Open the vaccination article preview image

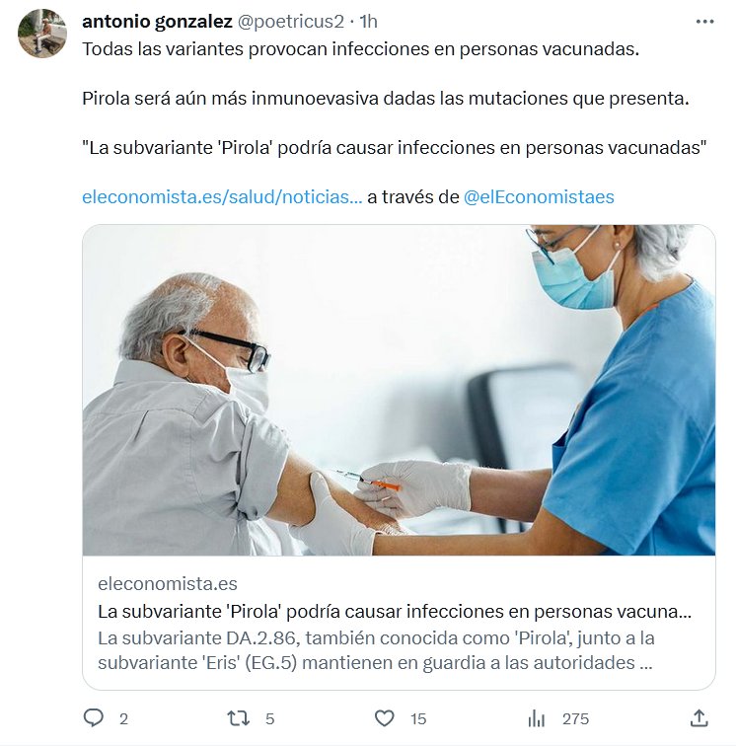[x=399, y=390]
